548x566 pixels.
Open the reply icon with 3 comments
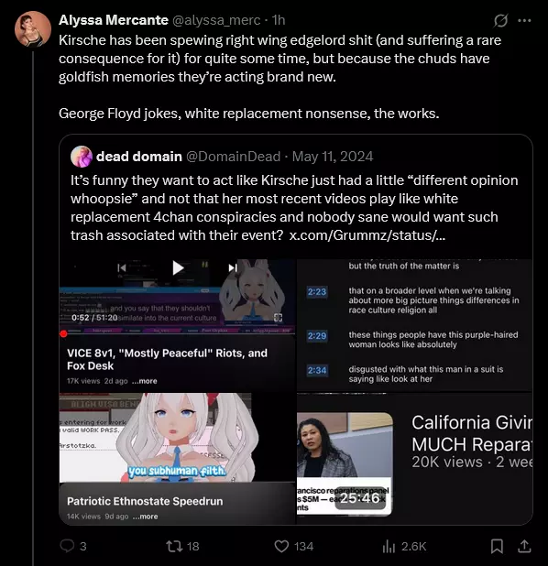click(x=67, y=546)
